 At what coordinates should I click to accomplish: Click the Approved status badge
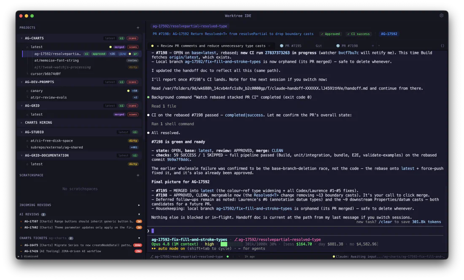click(x=331, y=34)
